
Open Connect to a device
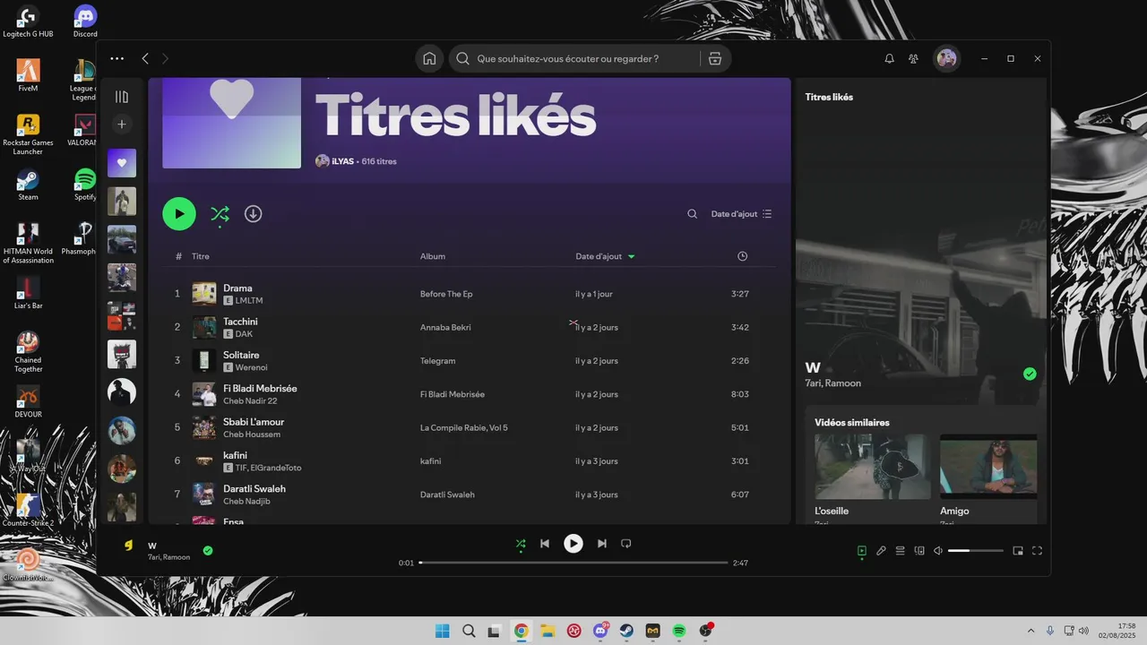(x=919, y=551)
